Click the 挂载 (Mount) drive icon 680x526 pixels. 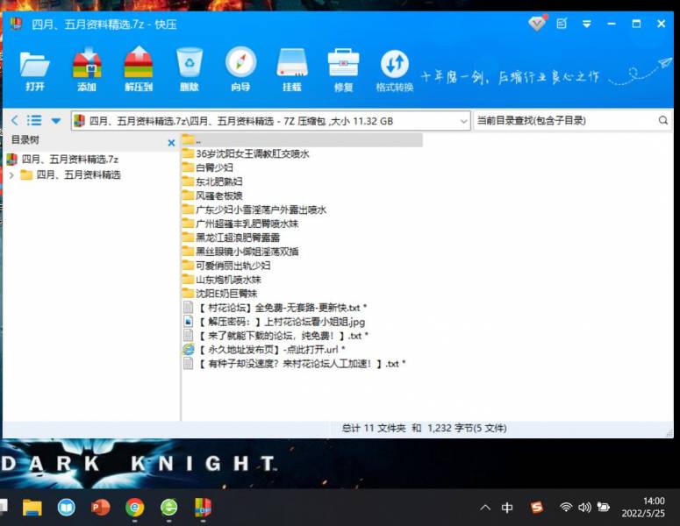[292, 70]
